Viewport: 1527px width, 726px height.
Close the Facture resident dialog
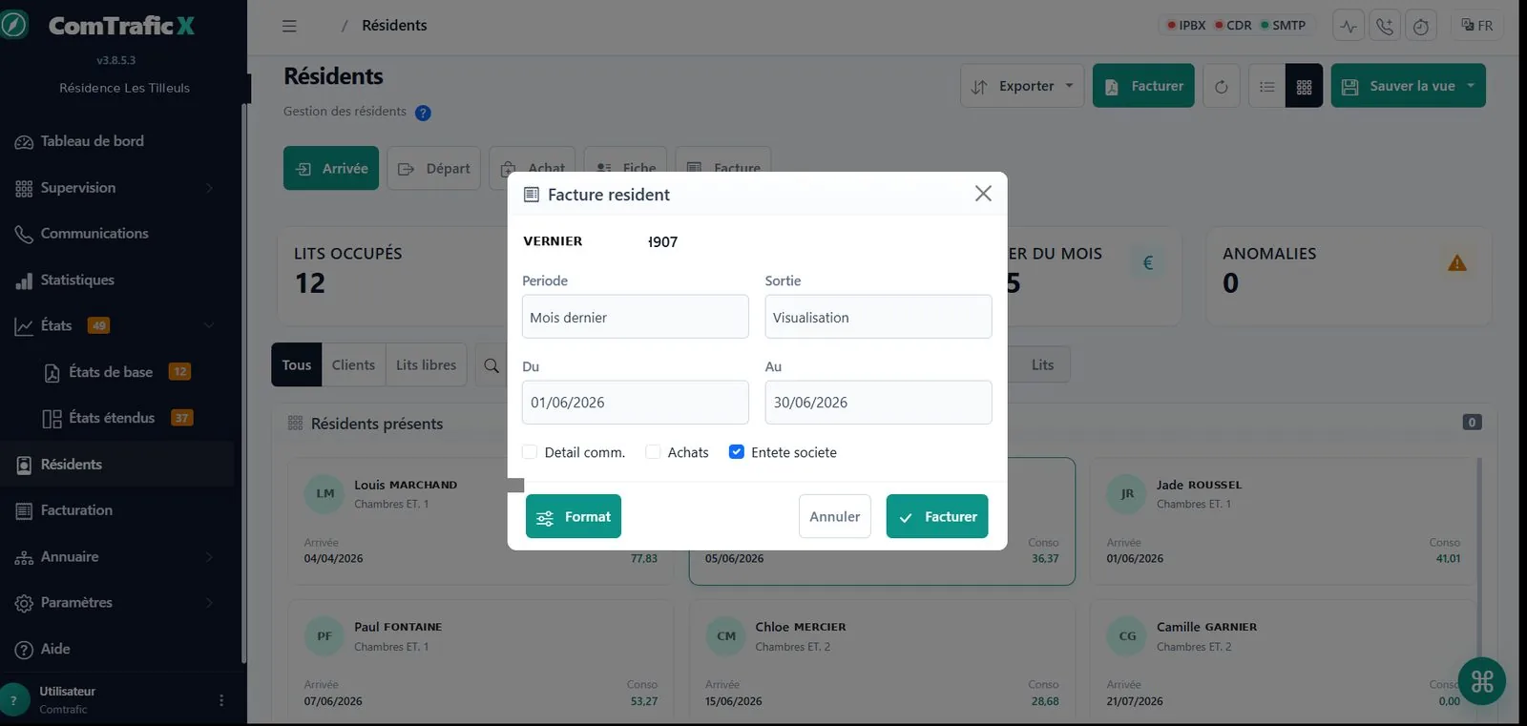point(983,194)
